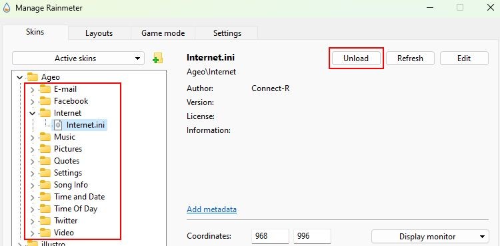Expand the E-mail folder

[32, 90]
